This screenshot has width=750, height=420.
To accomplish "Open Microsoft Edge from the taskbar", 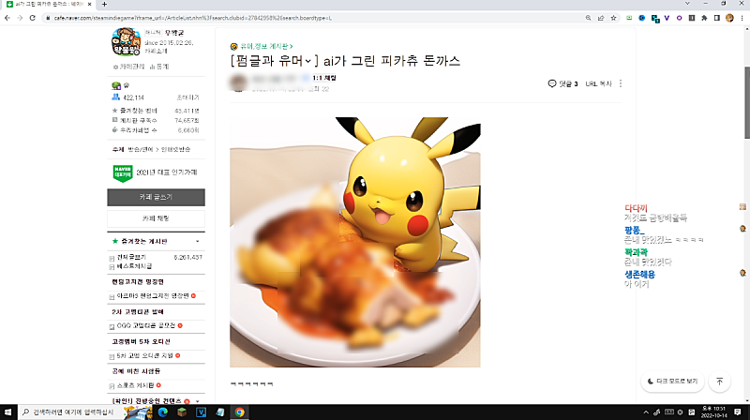I will coord(162,412).
